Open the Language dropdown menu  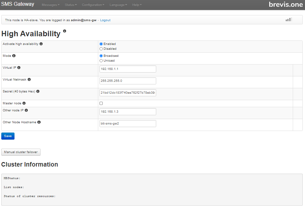coord(118,4)
